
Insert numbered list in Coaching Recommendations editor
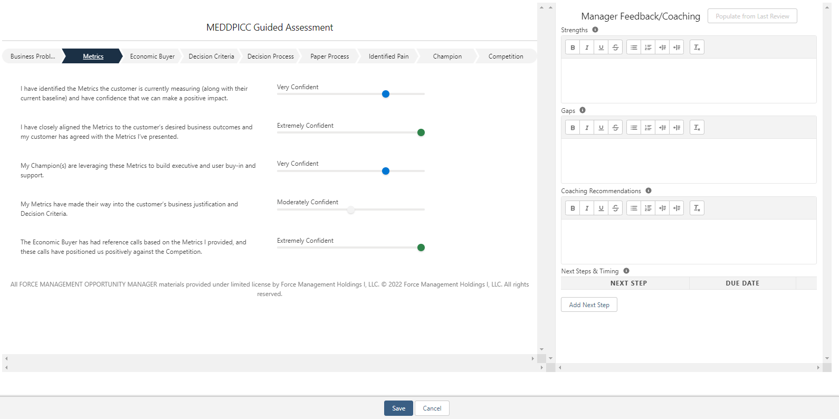click(x=648, y=208)
